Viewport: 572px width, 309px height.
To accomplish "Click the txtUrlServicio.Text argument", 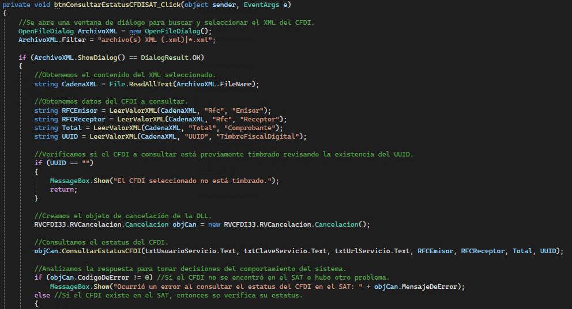I will pyautogui.click(x=372, y=251).
